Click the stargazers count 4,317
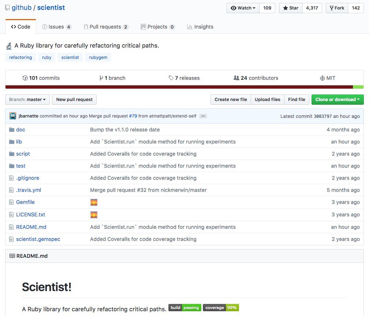This screenshot has height=316, width=369. [x=312, y=8]
